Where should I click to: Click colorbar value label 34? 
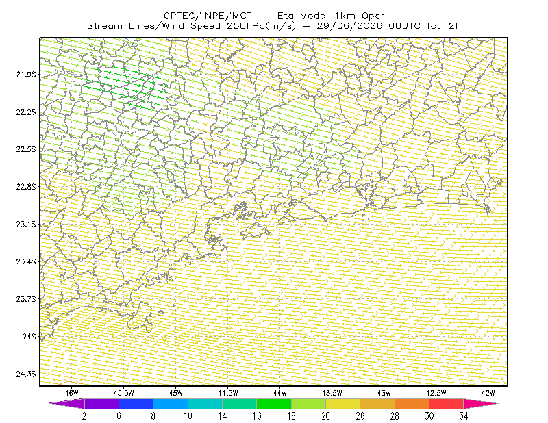464,416
